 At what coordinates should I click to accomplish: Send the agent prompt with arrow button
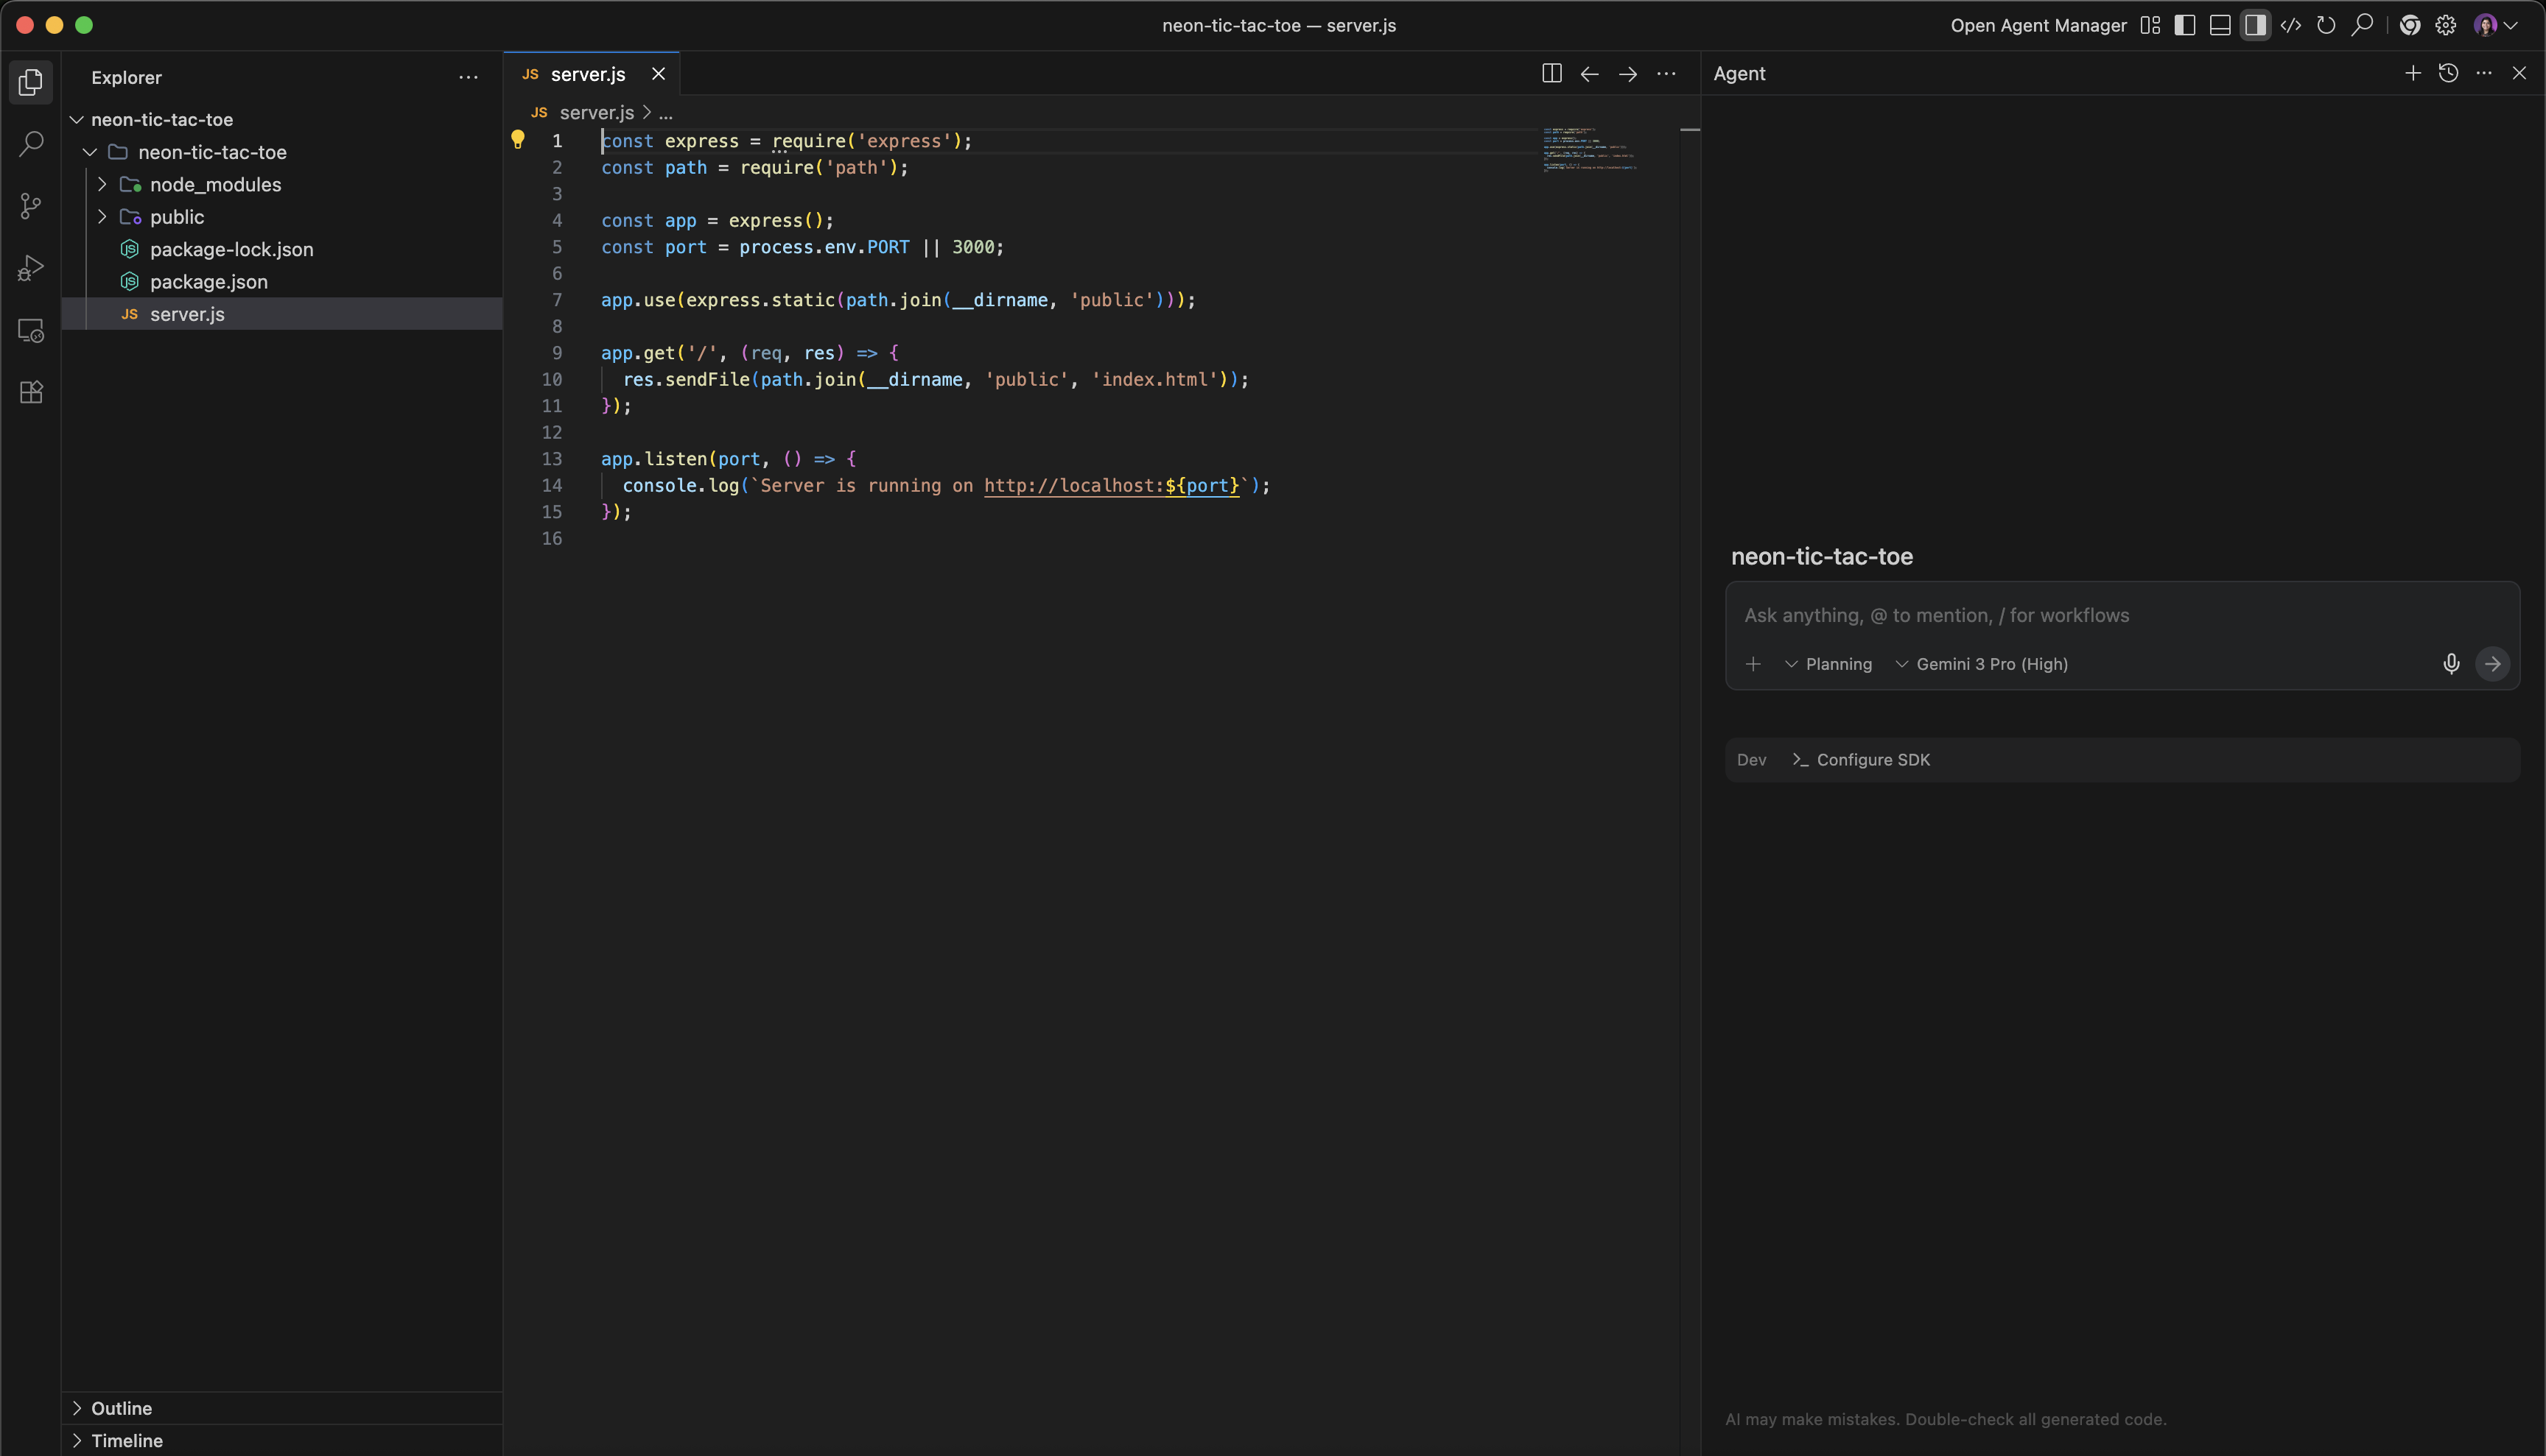point(2493,663)
